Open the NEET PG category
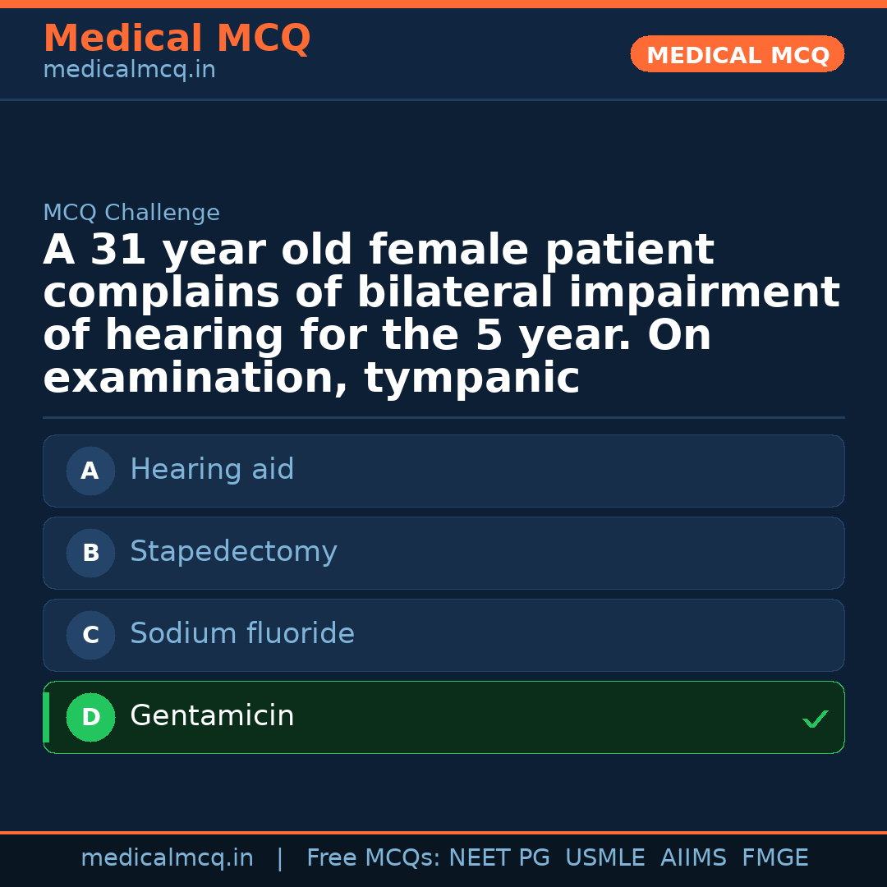This screenshot has height=887, width=887. pos(499,857)
